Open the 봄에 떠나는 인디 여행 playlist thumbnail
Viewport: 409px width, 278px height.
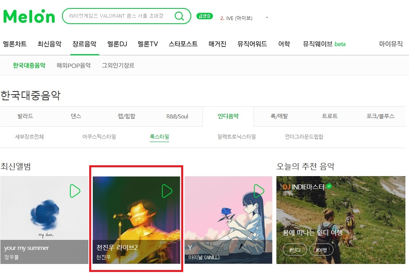coord(341,220)
